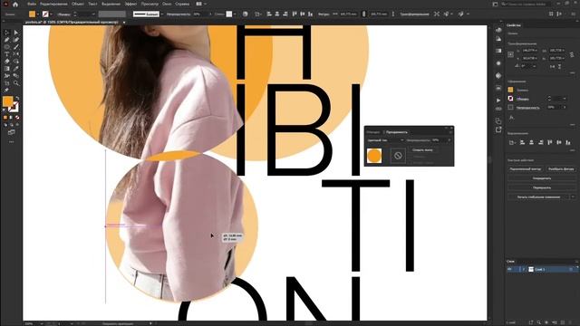Flip vertically in Properties transform section
This screenshot has width=580, height=326.
(560, 66)
